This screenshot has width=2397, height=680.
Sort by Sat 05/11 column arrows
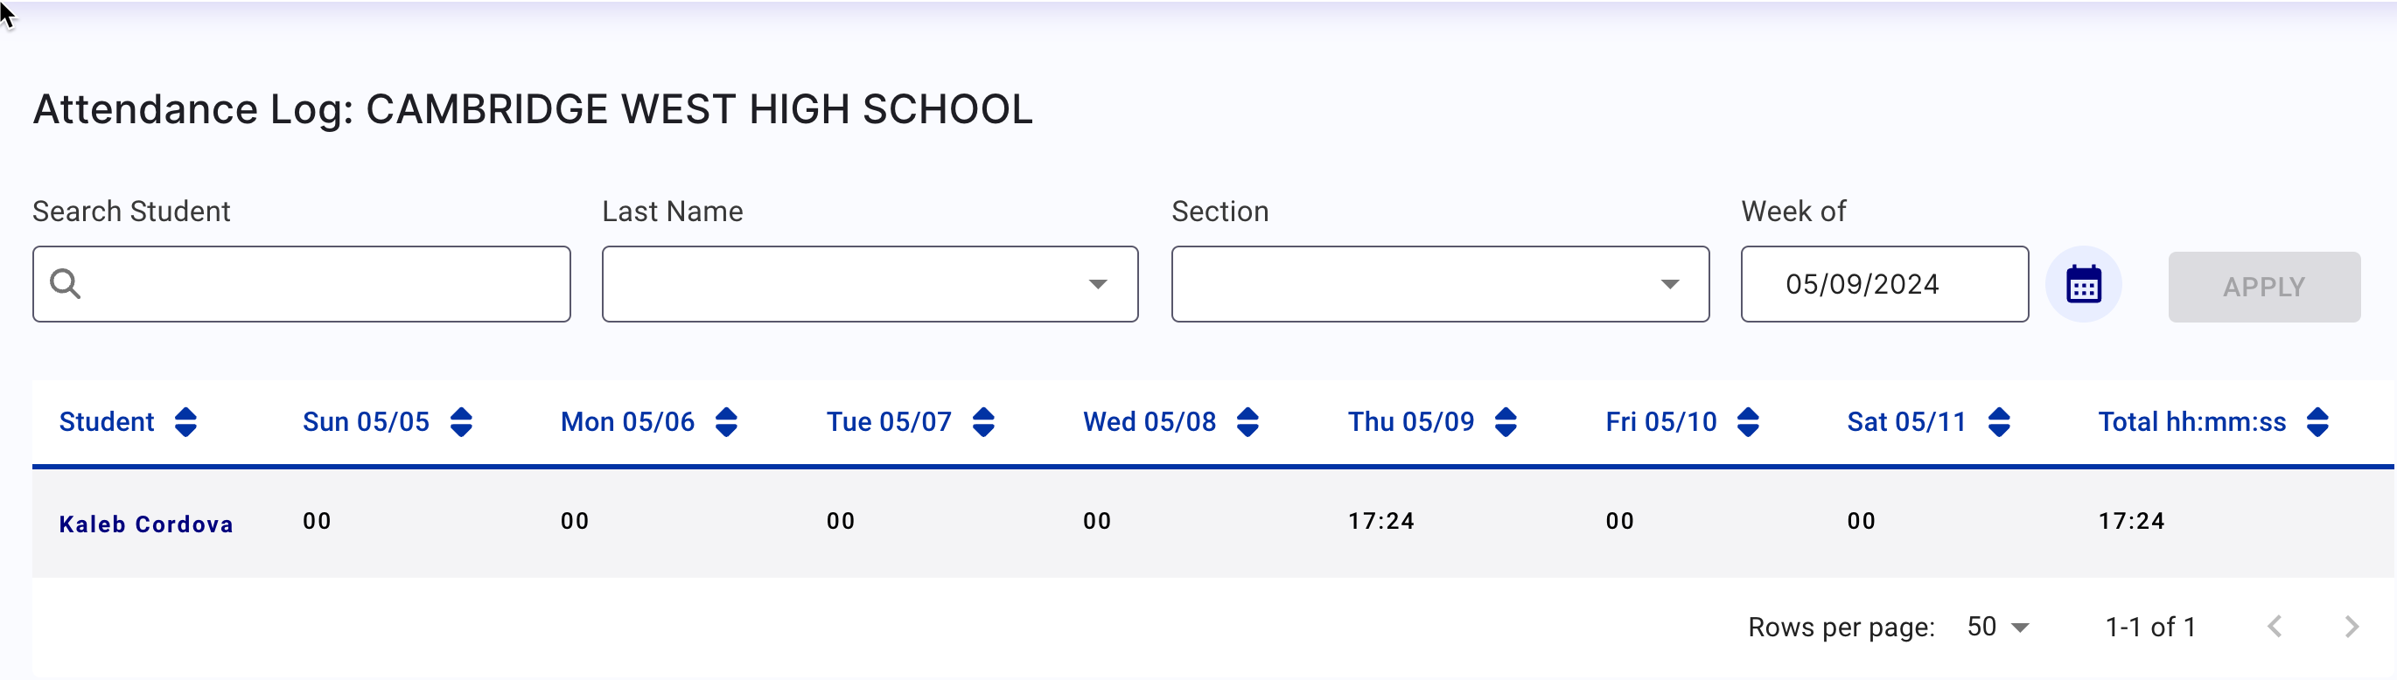(1999, 422)
